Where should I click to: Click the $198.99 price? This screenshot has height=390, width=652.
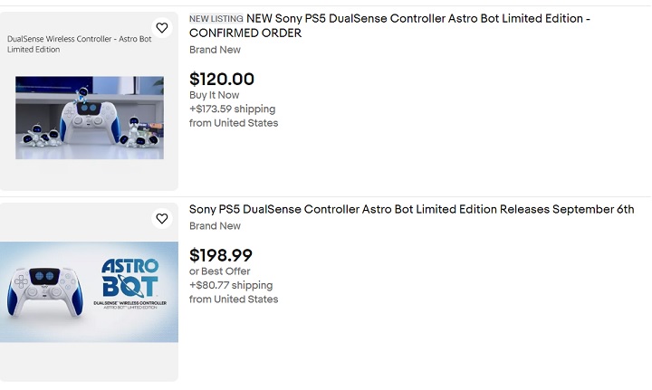[x=221, y=255]
